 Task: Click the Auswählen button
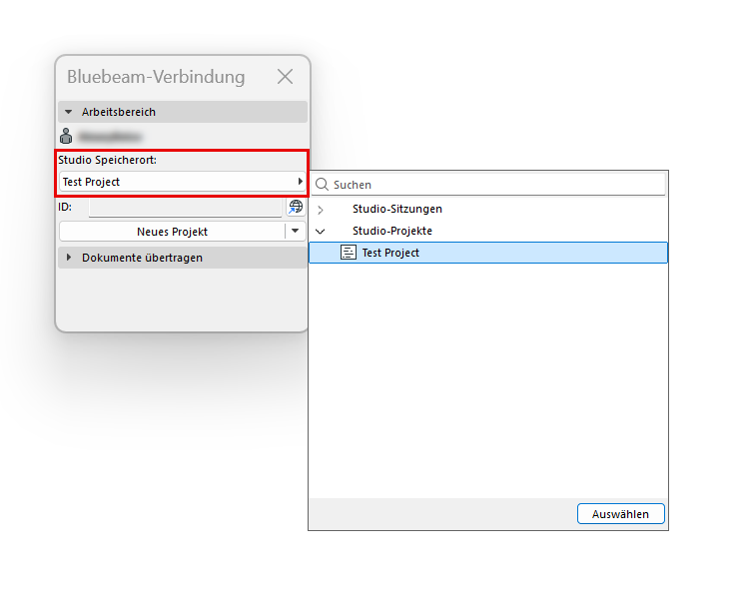click(x=620, y=514)
